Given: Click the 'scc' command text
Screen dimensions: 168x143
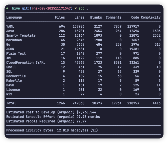Looking at the screenshot, I should coord(81,8).
